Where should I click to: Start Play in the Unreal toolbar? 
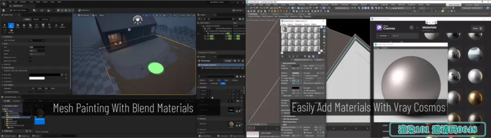(x=58, y=10)
